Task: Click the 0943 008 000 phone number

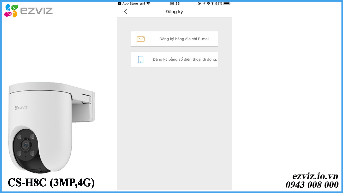Action: (312, 185)
